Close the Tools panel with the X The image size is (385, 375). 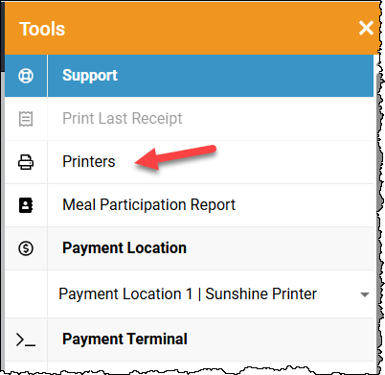(366, 28)
